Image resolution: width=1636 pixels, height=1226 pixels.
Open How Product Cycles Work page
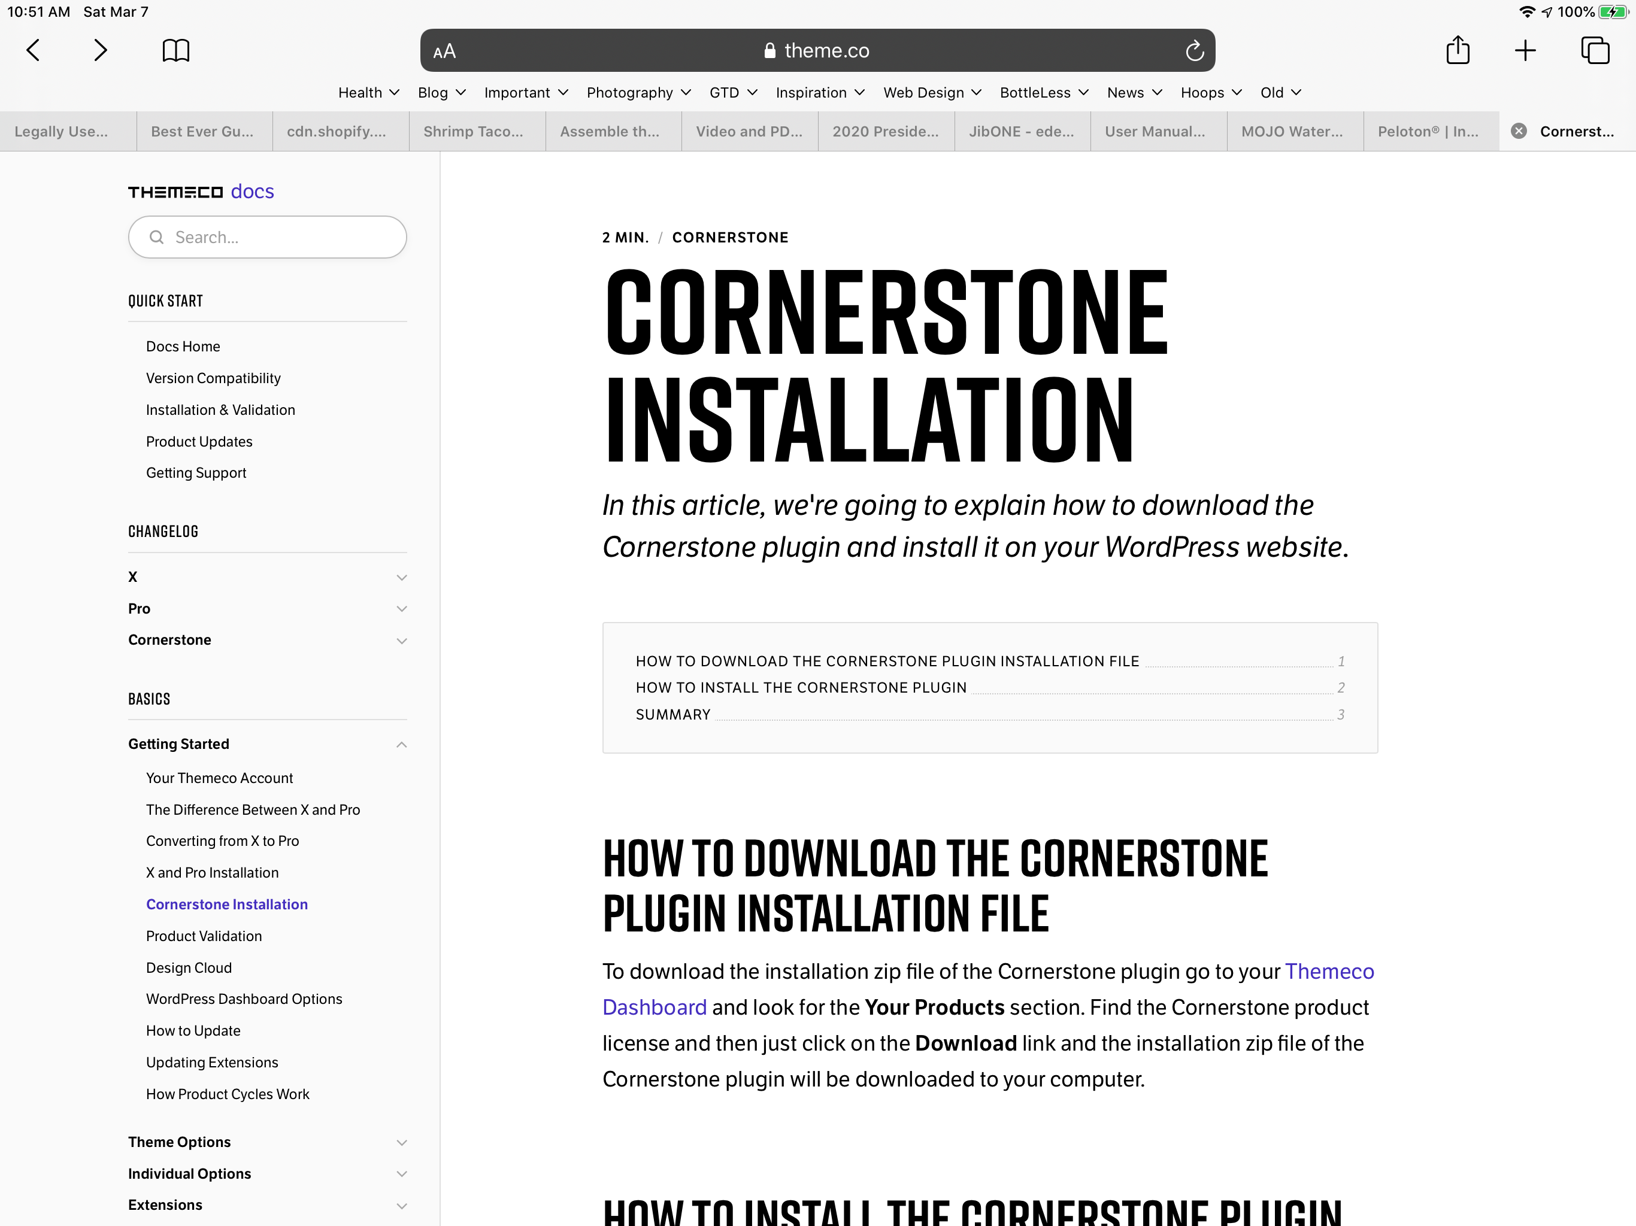coord(228,1094)
